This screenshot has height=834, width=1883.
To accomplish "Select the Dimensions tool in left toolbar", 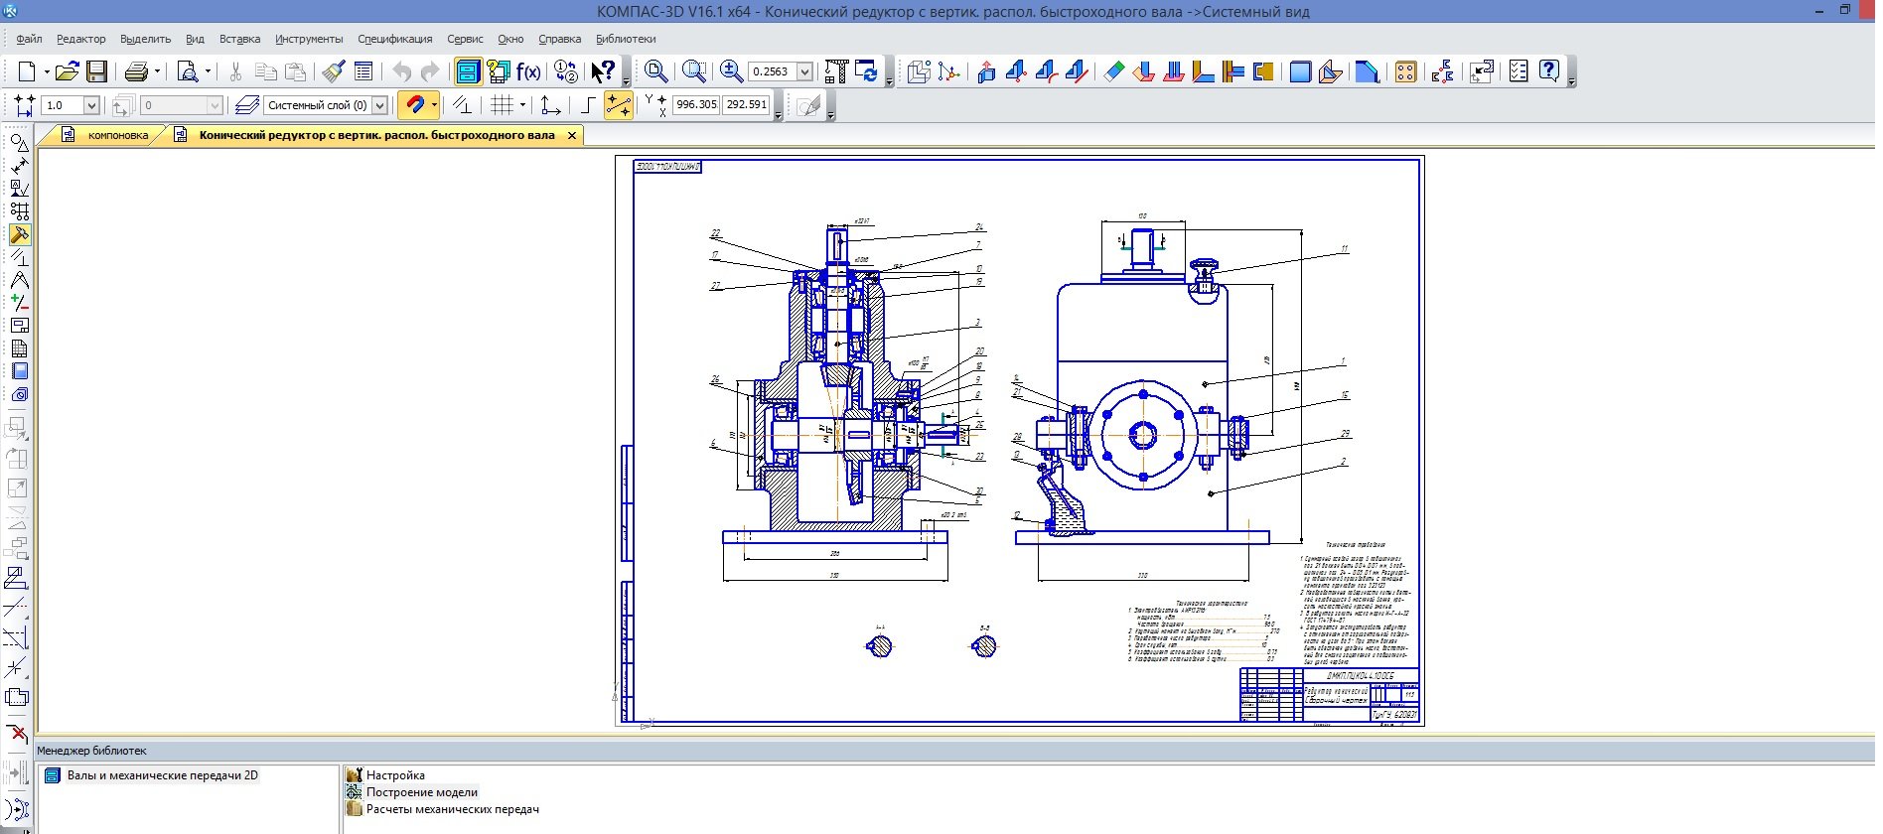I will click(19, 166).
